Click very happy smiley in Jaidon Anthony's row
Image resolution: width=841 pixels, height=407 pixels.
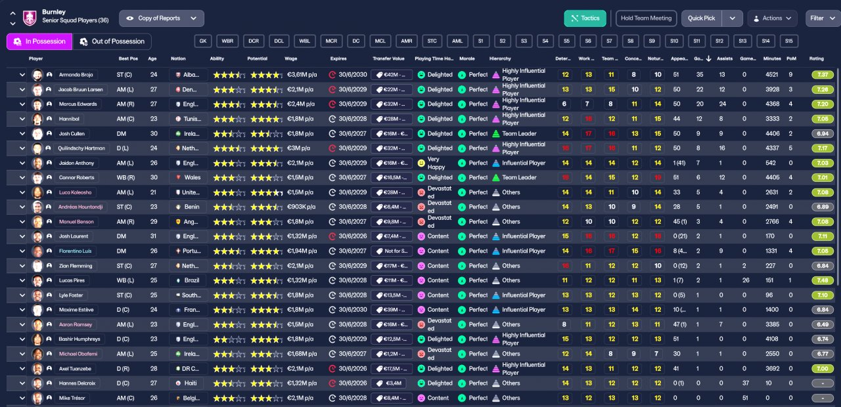[421, 163]
